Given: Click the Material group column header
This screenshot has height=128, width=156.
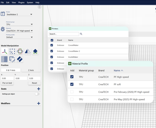Looking at the screenshot, I should click(86, 71).
